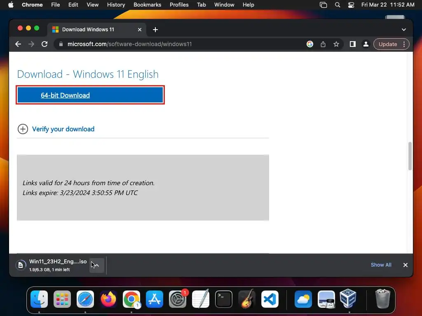Screen dimensions: 422x316
Task: Open GarageBand from the Dock
Action: tap(247, 299)
